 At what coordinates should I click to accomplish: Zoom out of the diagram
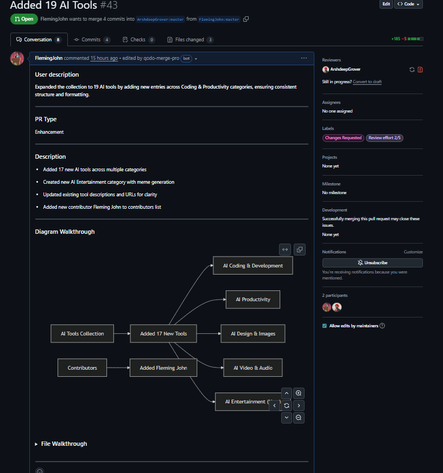pyautogui.click(x=299, y=418)
